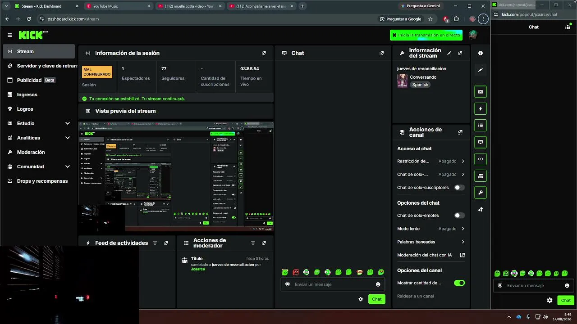Viewport: 577px width, 324px height.
Task: Go to Ingresos in sidebar
Action: 39,94
